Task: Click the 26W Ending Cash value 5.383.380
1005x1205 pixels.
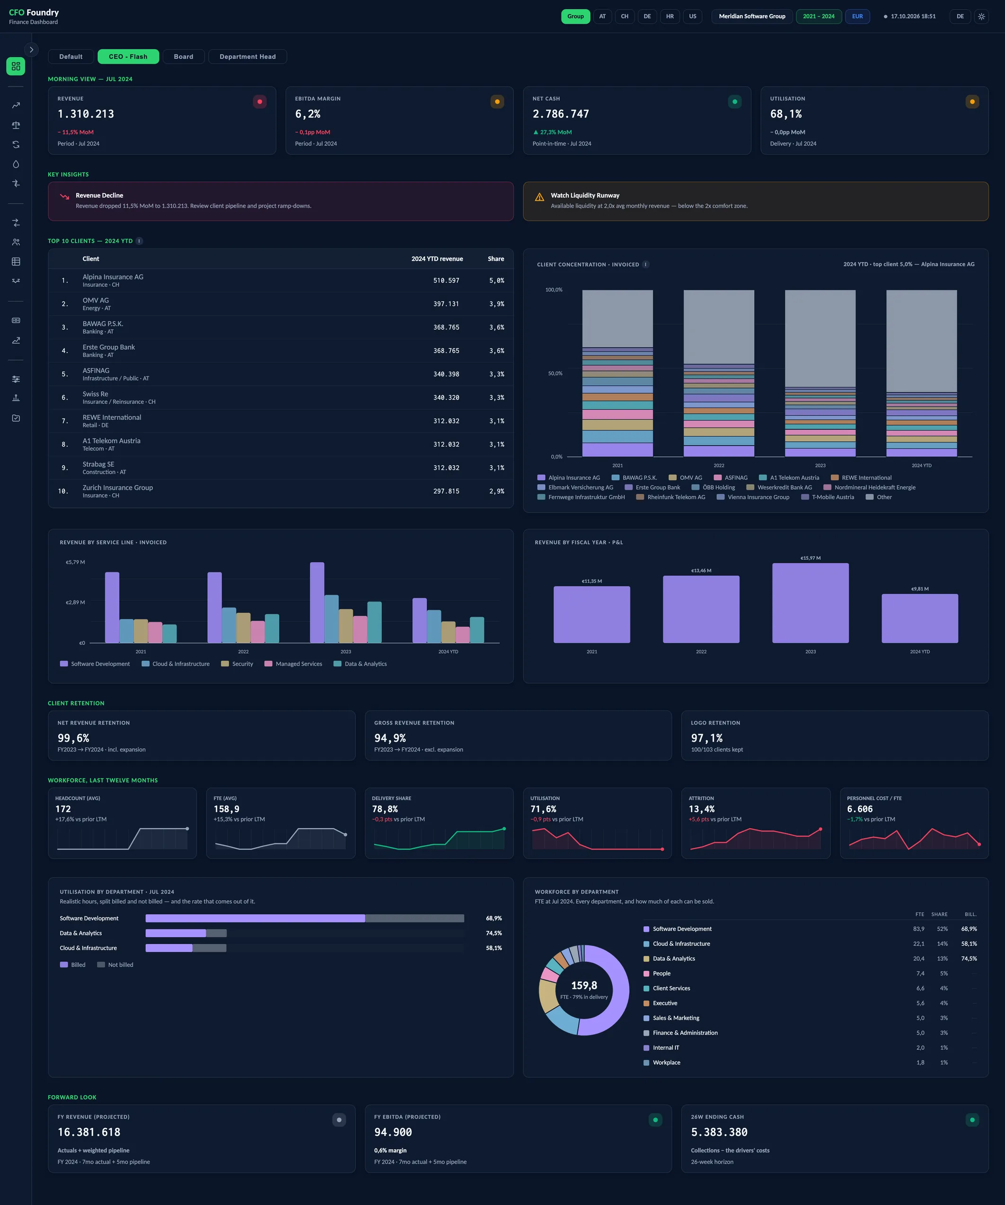Action: point(719,1132)
